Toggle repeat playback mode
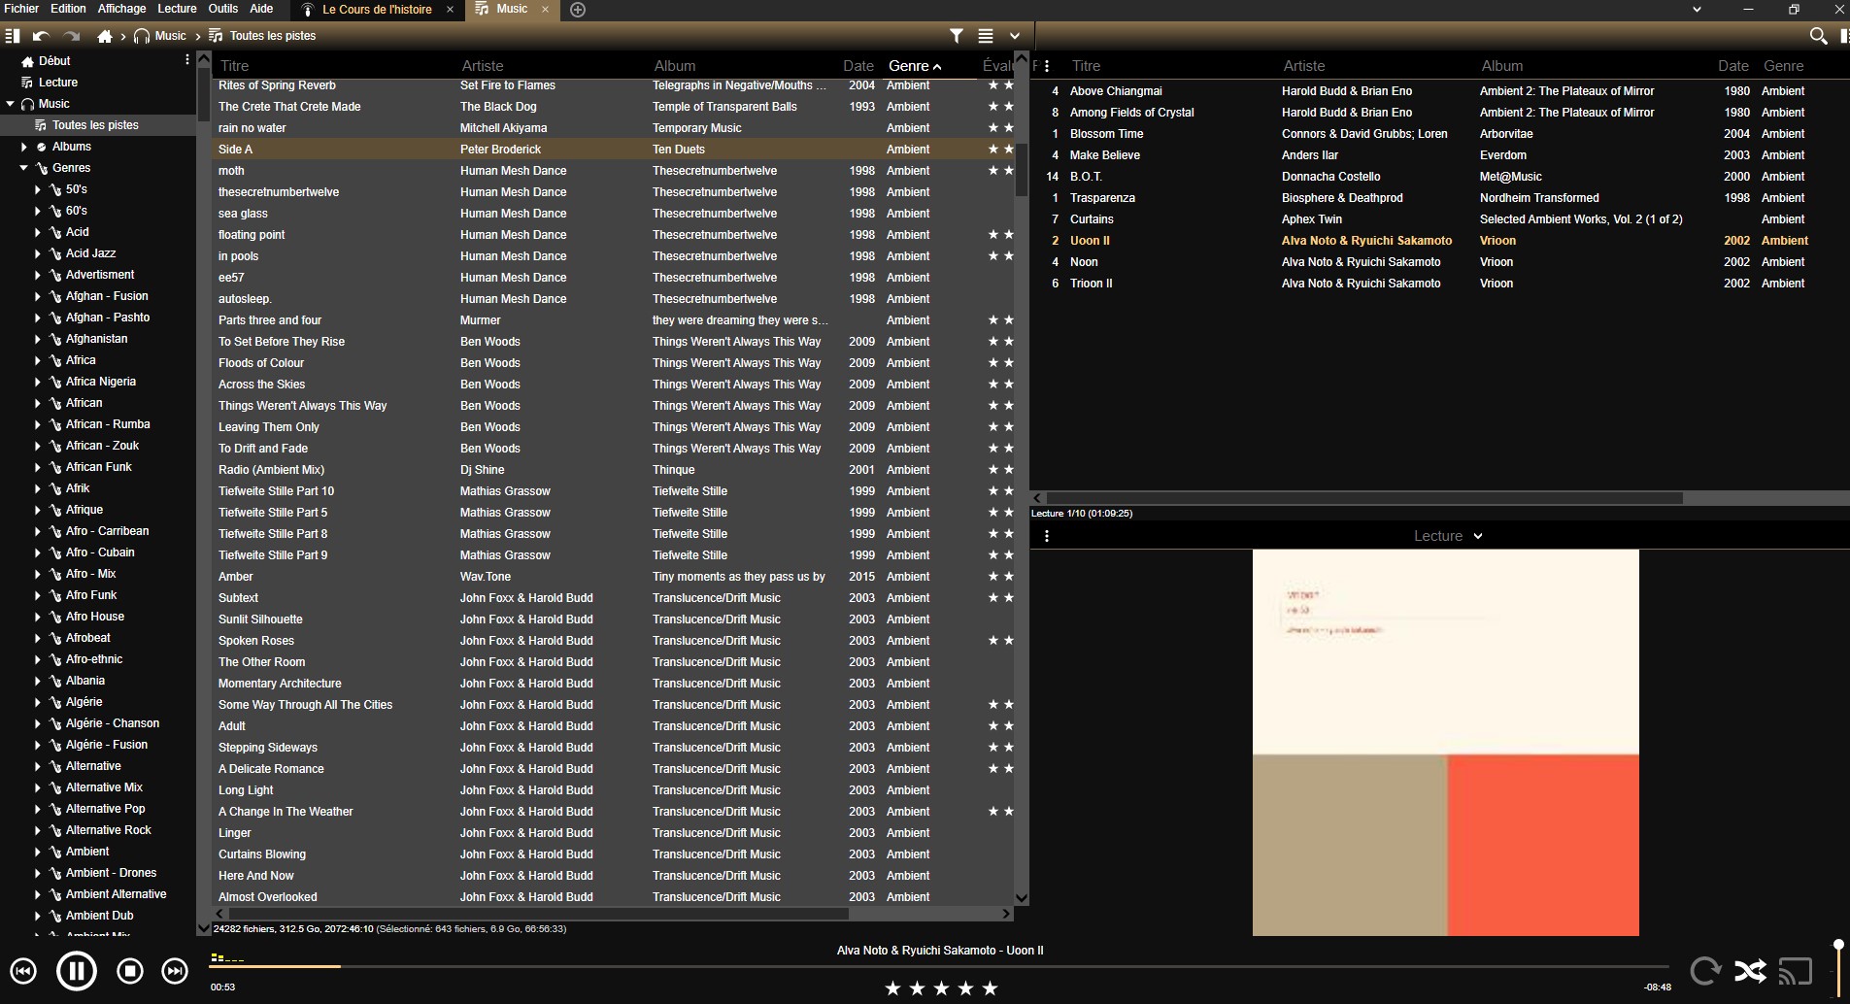1850x1004 pixels. point(1705,971)
